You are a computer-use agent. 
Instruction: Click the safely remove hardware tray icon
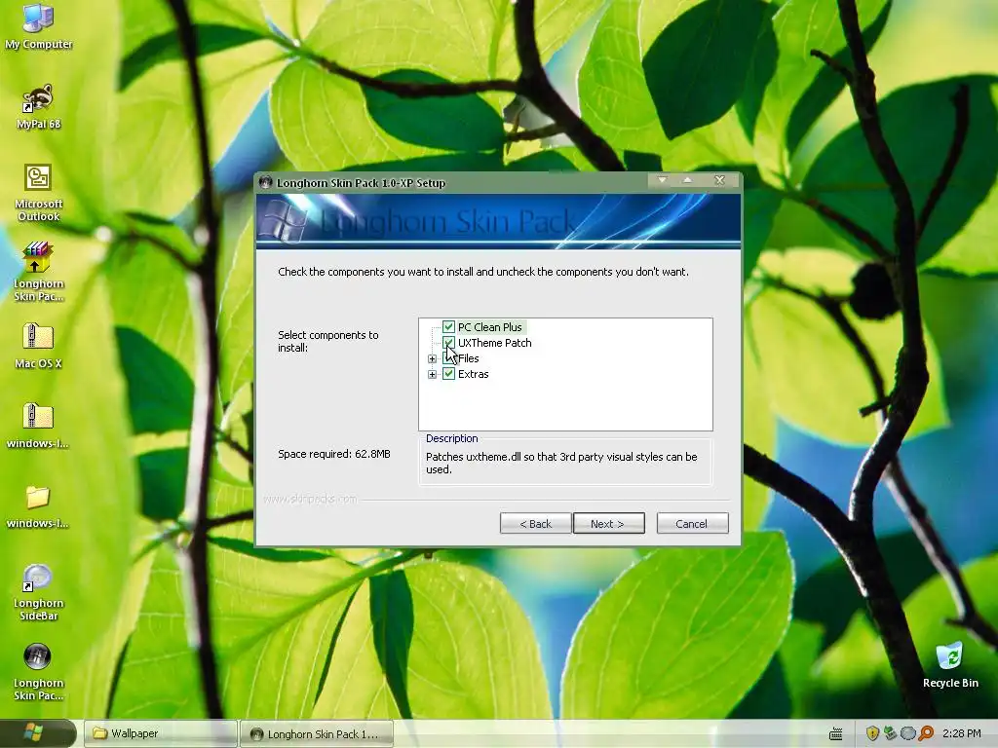point(890,733)
